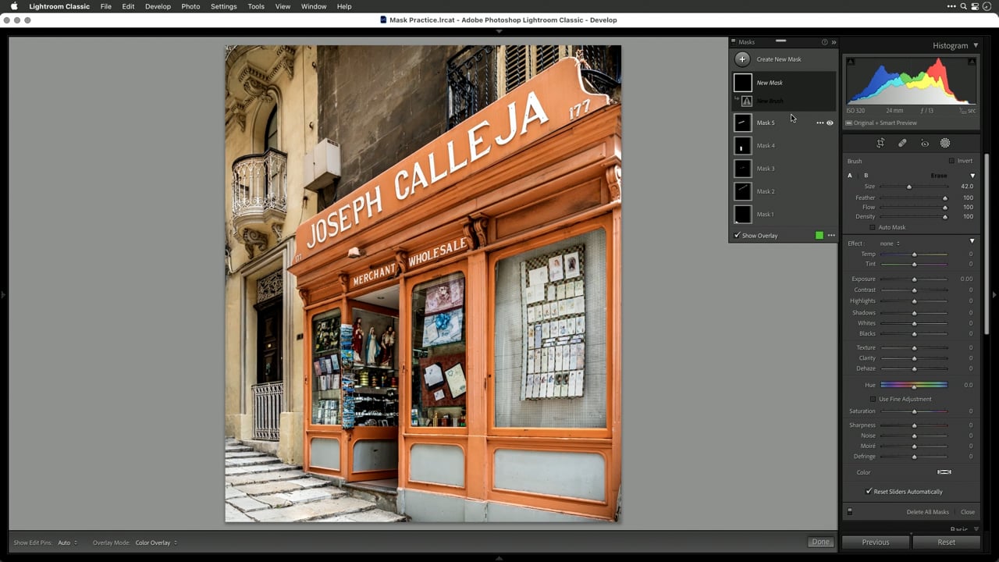Image resolution: width=999 pixels, height=562 pixels.
Task: Open Masks panel help icon
Action: click(x=824, y=42)
